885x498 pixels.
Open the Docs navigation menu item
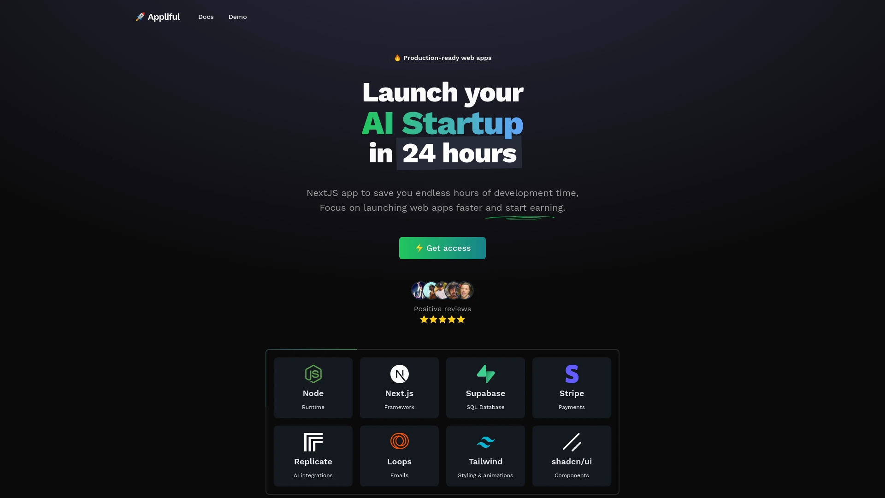click(206, 17)
